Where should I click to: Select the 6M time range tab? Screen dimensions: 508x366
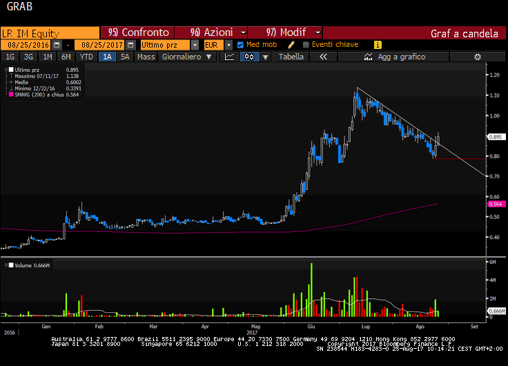click(x=66, y=57)
